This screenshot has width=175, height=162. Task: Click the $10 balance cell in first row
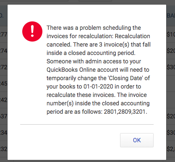pos(171,34)
